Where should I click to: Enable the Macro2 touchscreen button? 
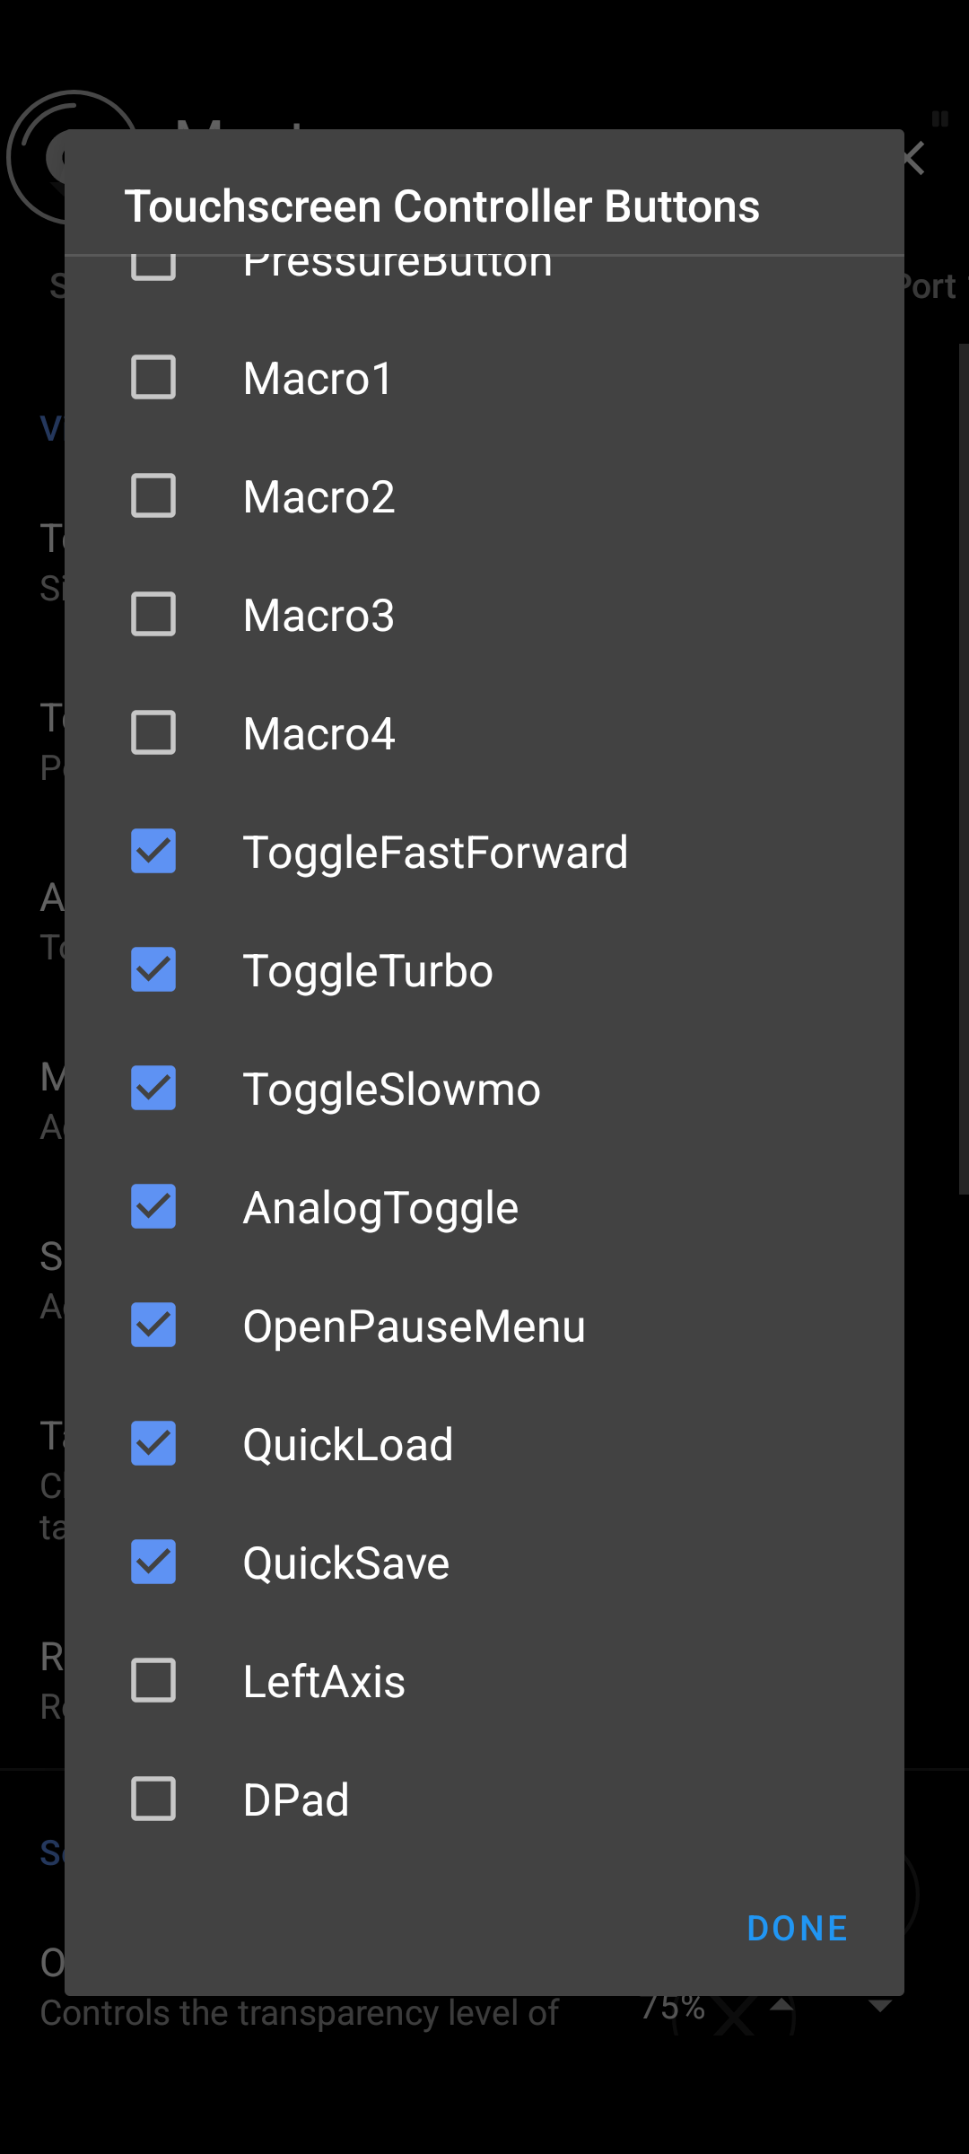pos(153,495)
